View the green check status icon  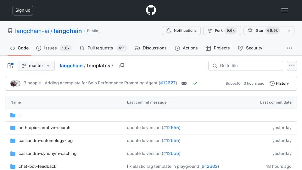pos(195,83)
